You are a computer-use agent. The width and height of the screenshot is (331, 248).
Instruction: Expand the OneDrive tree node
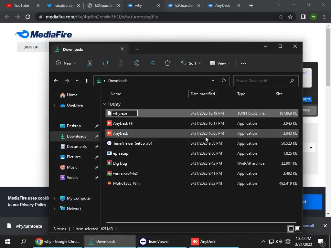click(x=54, y=105)
